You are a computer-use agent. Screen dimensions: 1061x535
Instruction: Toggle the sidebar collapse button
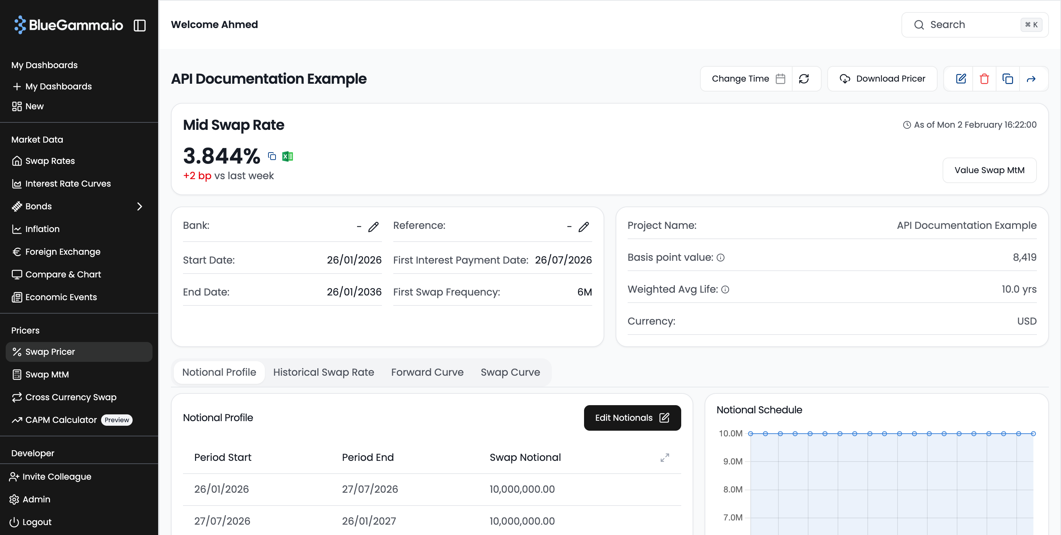pos(140,26)
